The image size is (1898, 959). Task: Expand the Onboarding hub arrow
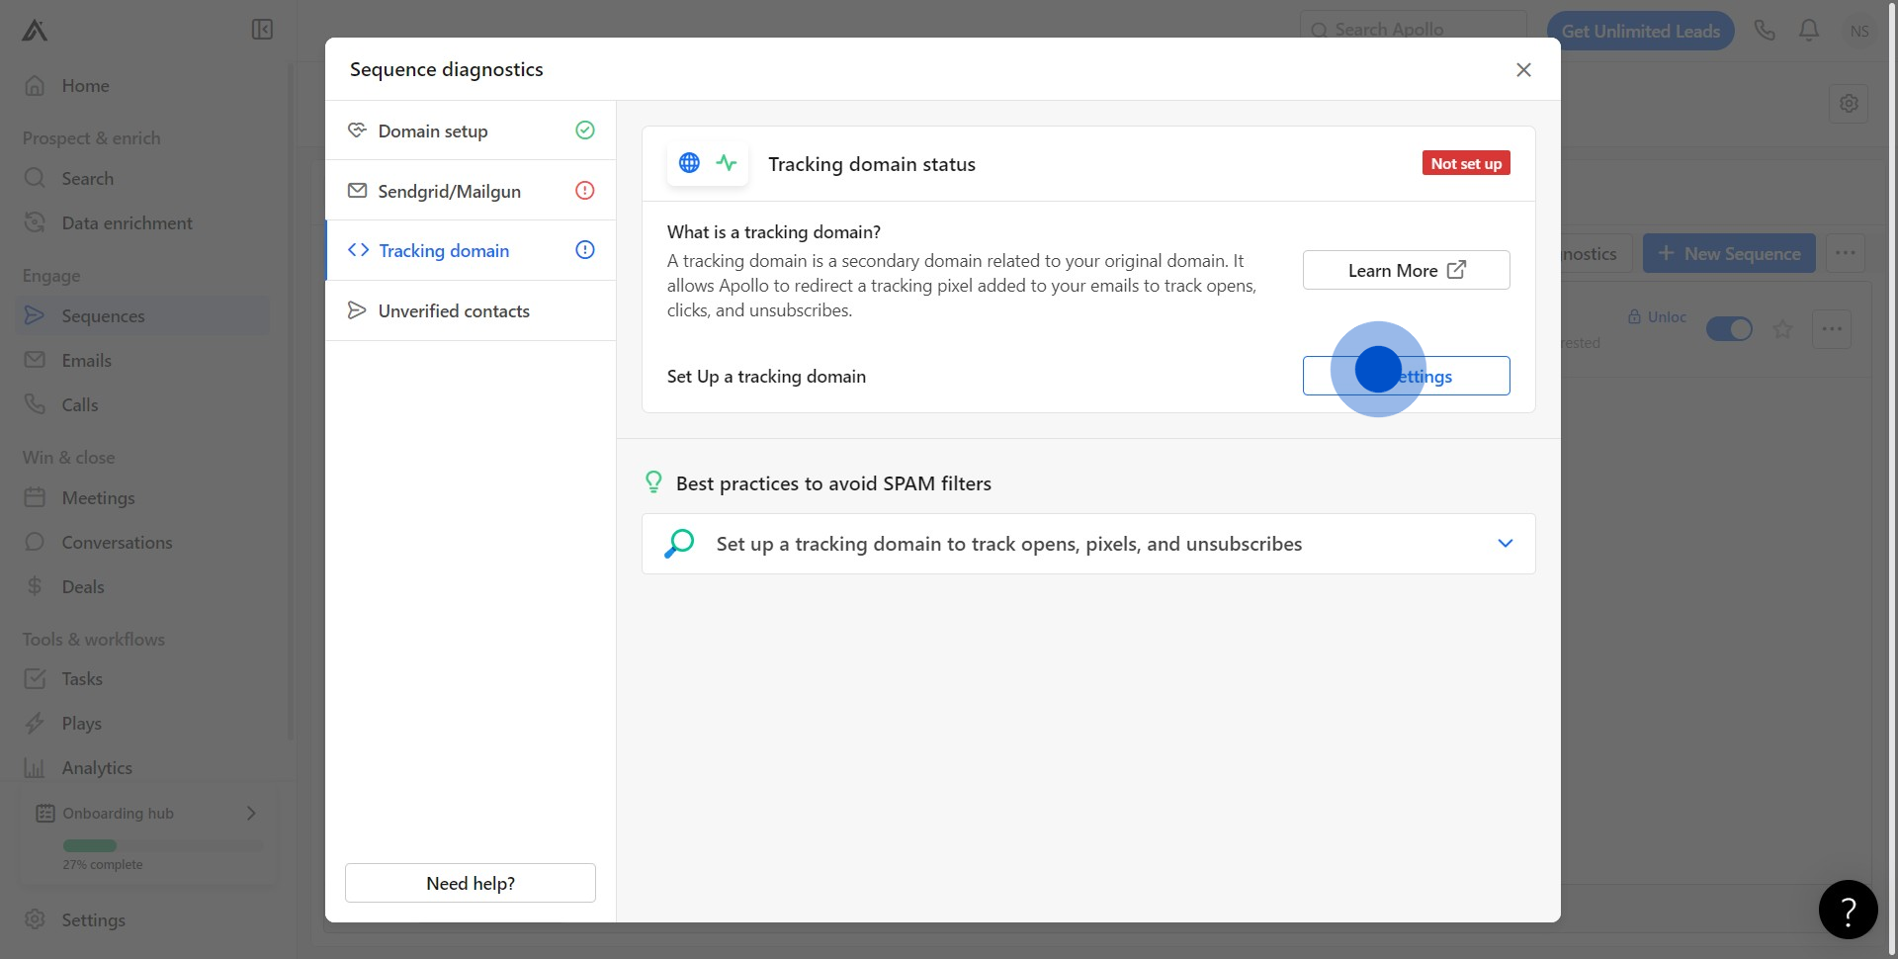pos(251,813)
